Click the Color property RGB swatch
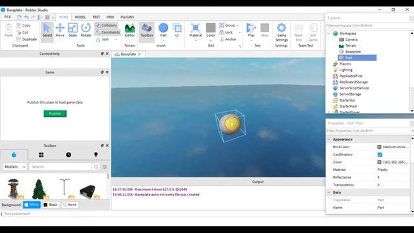 tap(379, 162)
